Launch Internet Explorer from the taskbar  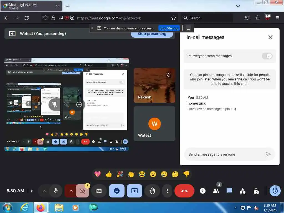pyautogui.click(x=24, y=207)
